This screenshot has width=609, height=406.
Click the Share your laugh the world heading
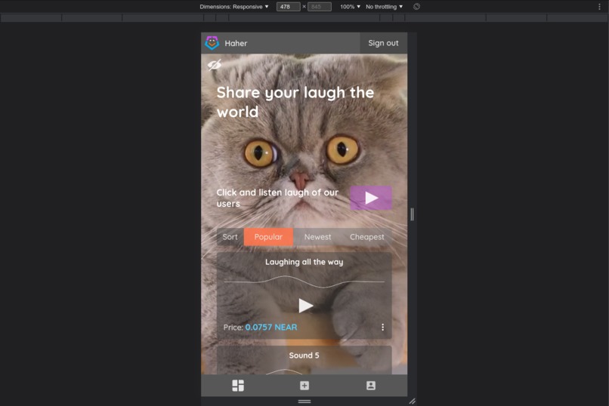point(295,102)
